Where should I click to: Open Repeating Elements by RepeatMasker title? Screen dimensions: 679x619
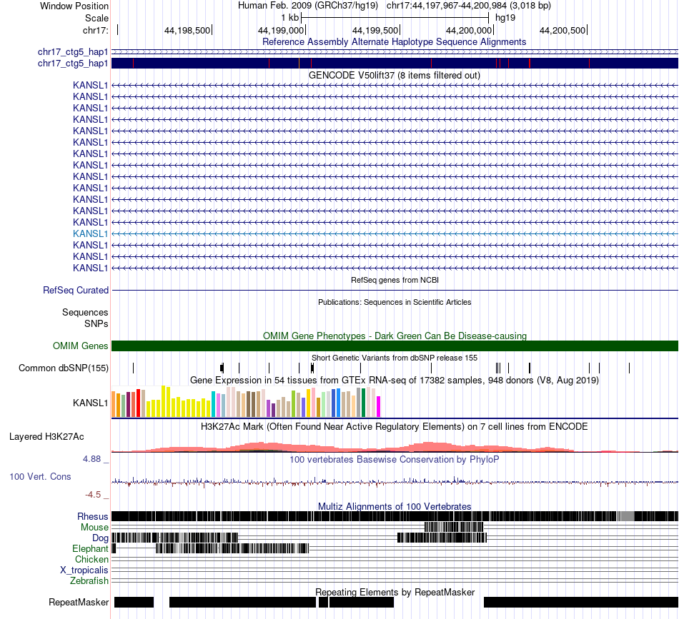395,592
